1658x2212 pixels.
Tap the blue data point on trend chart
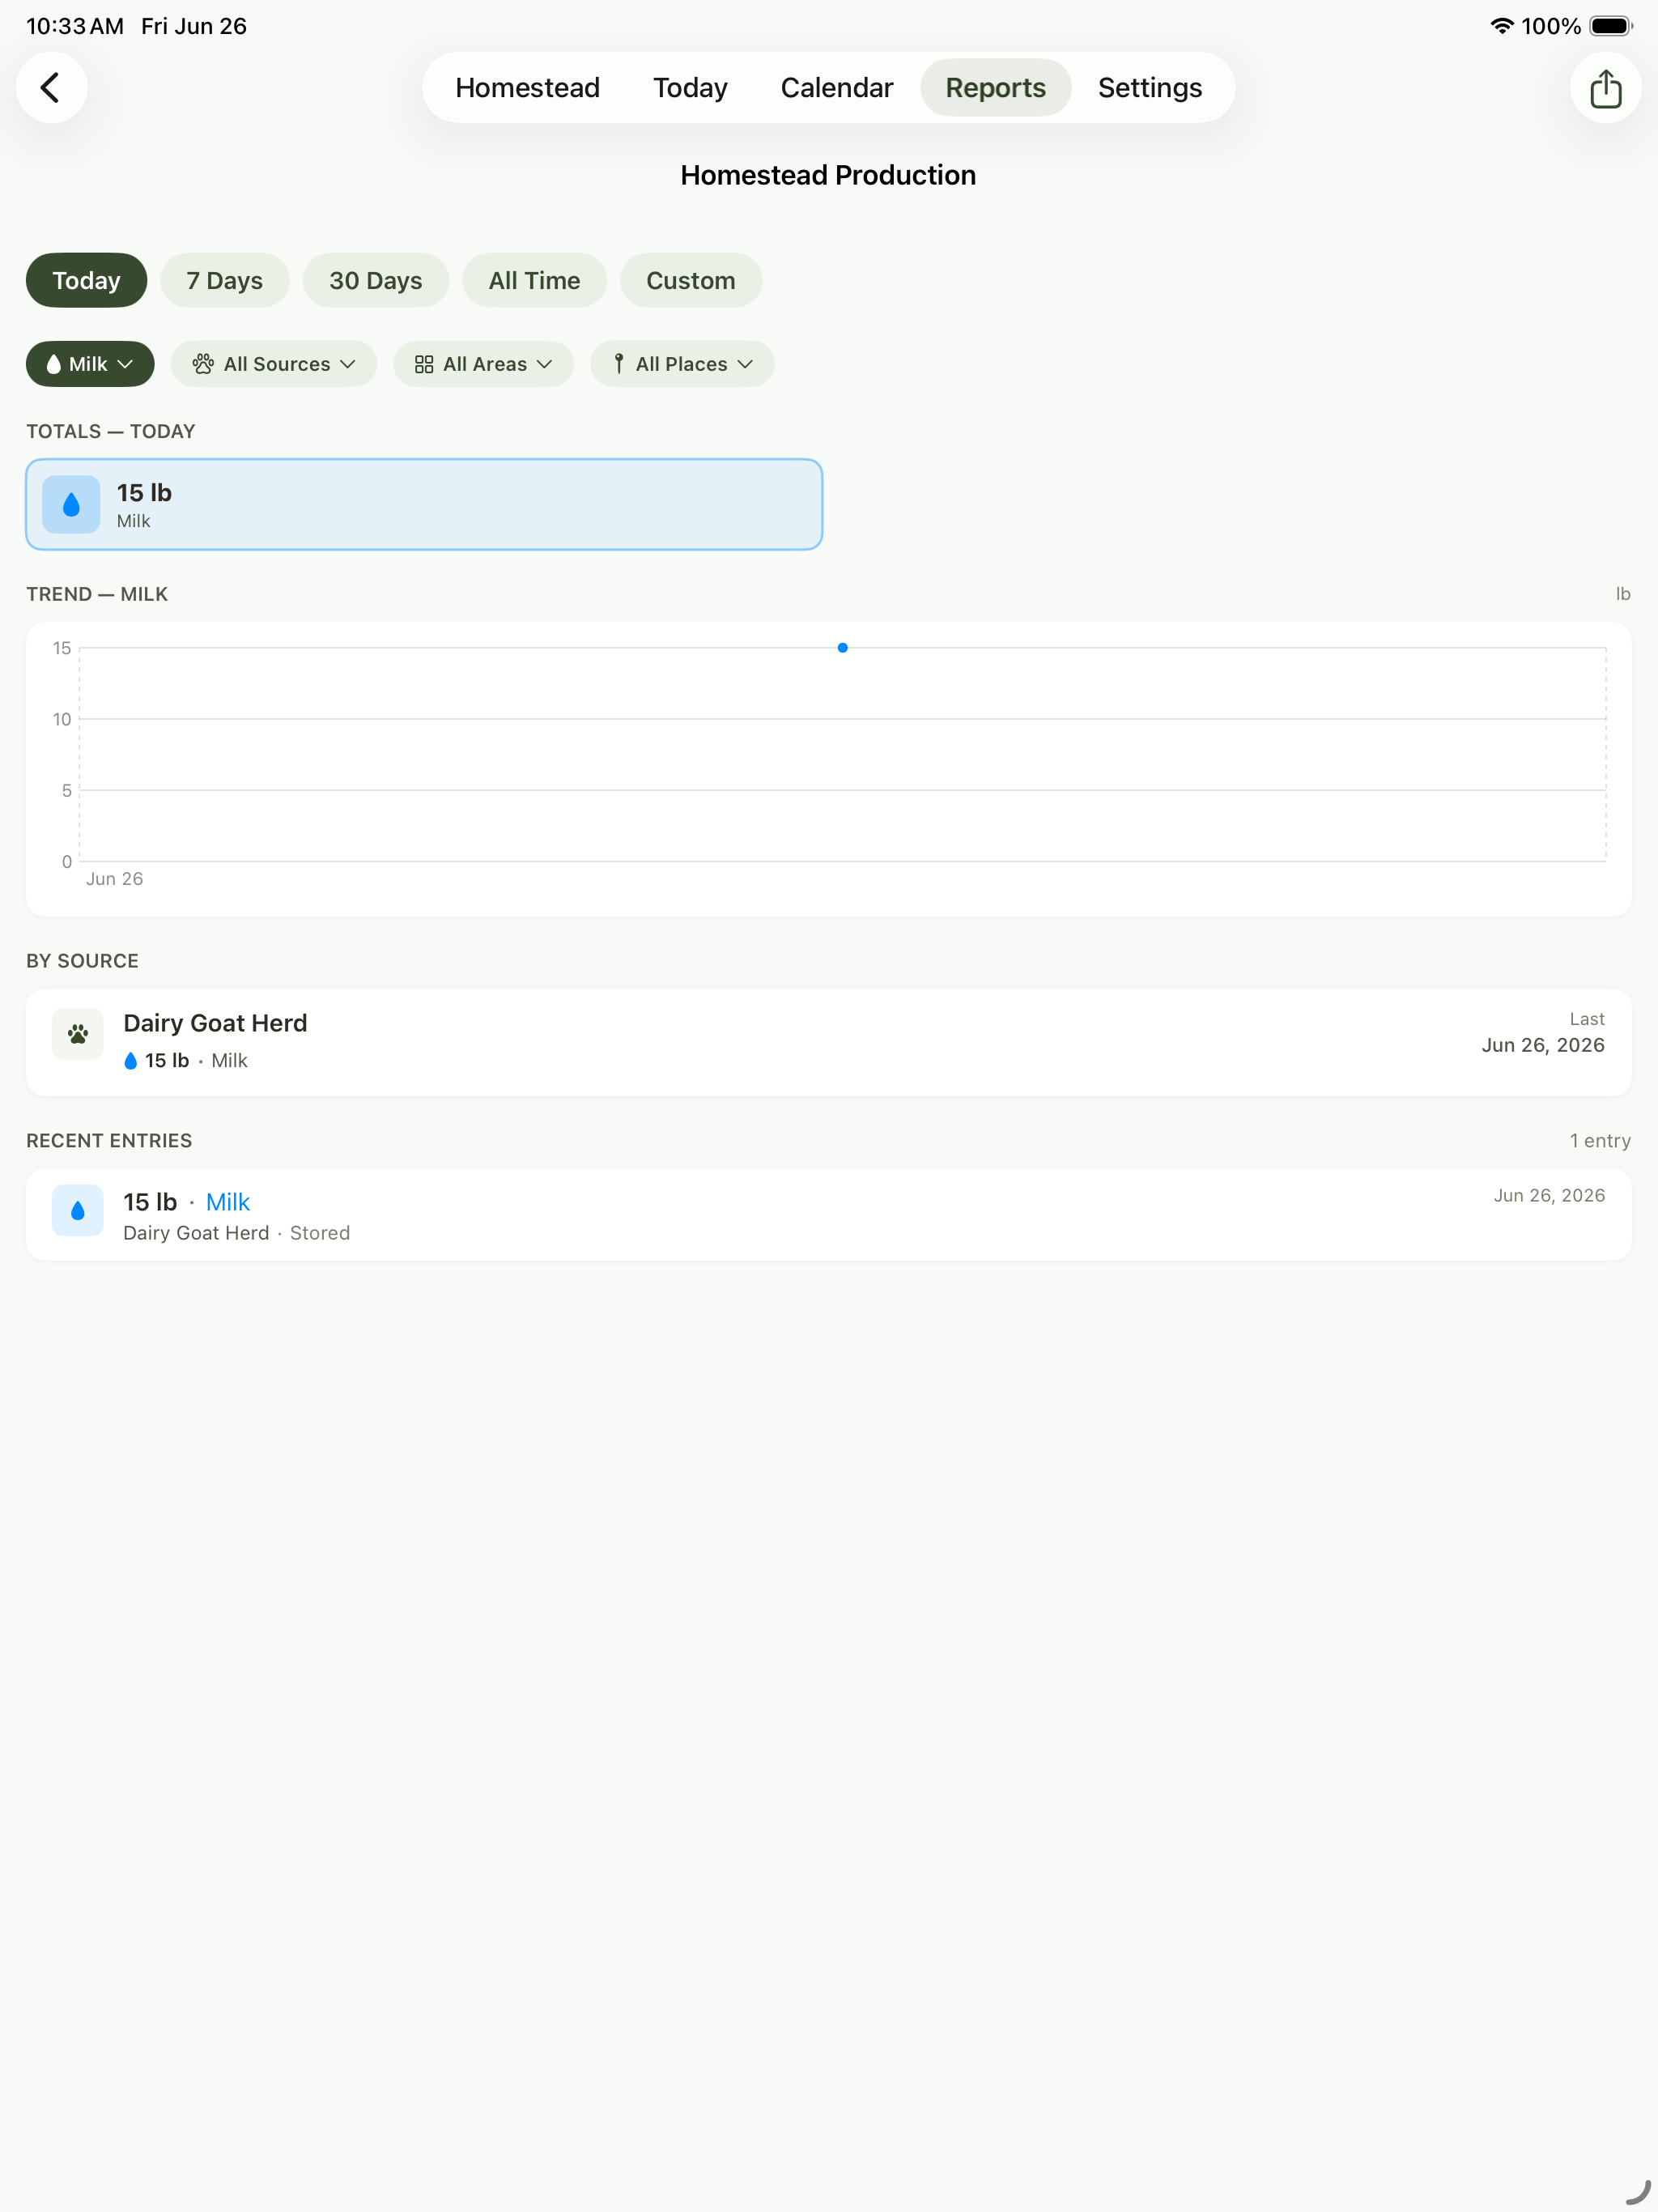pos(842,648)
